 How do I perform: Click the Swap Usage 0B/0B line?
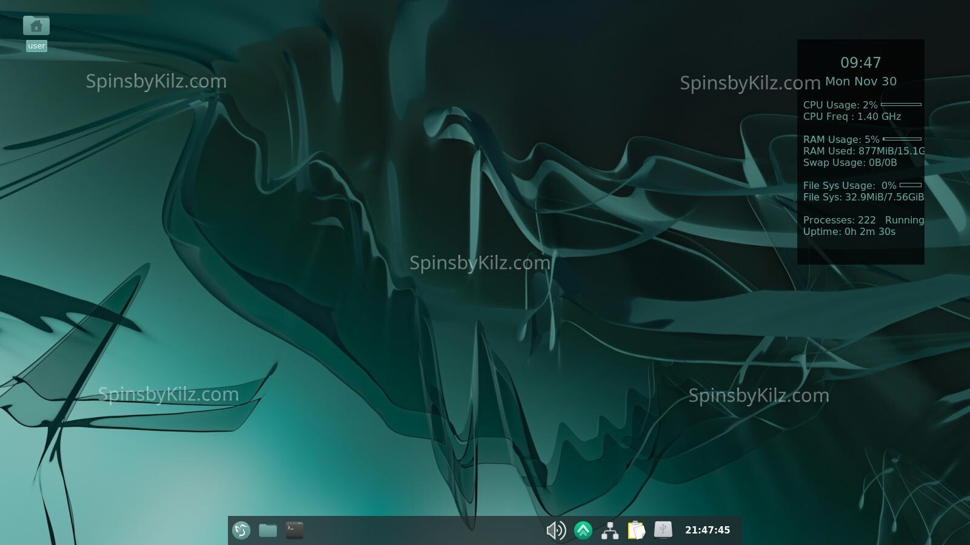(x=849, y=163)
